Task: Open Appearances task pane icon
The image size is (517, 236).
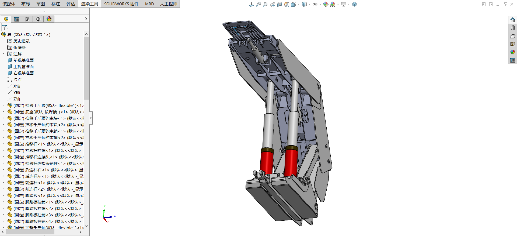Action: [512, 52]
